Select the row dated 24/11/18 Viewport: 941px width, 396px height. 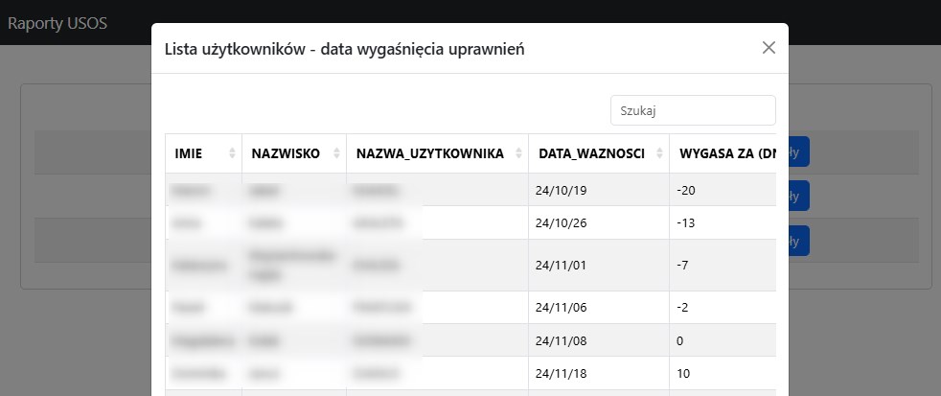pos(470,373)
